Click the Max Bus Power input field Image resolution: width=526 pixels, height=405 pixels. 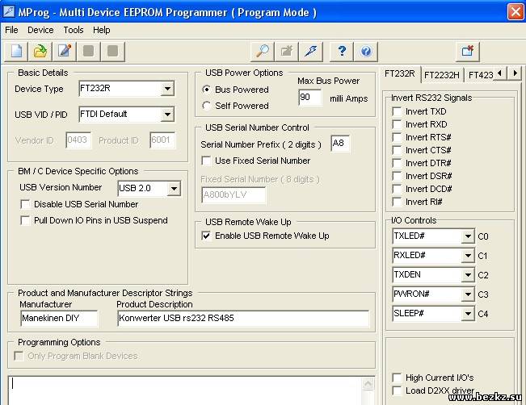(x=309, y=98)
